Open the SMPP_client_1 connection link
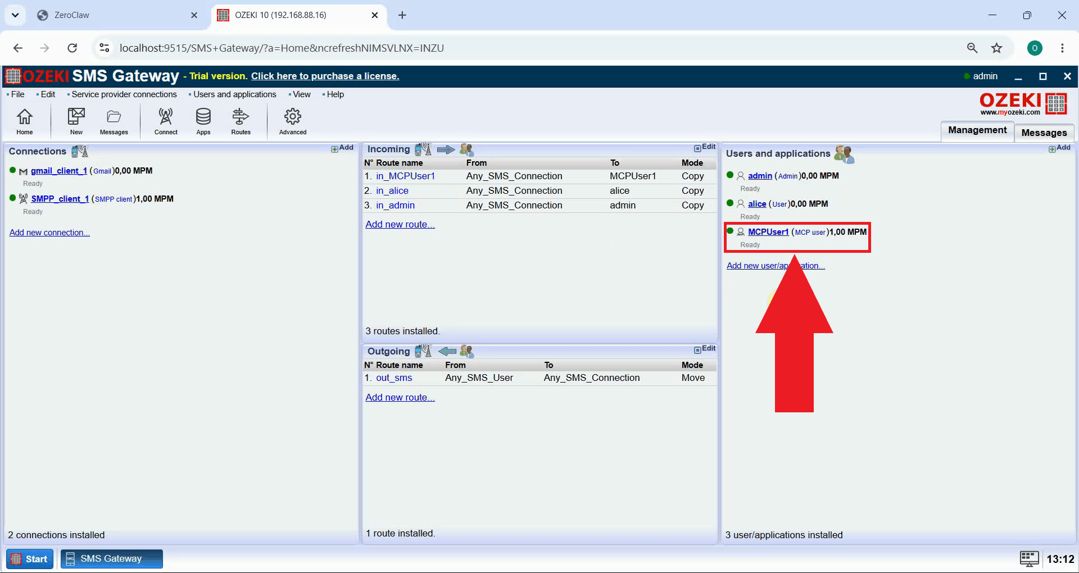Screen dimensions: 1079x573 [x=60, y=199]
